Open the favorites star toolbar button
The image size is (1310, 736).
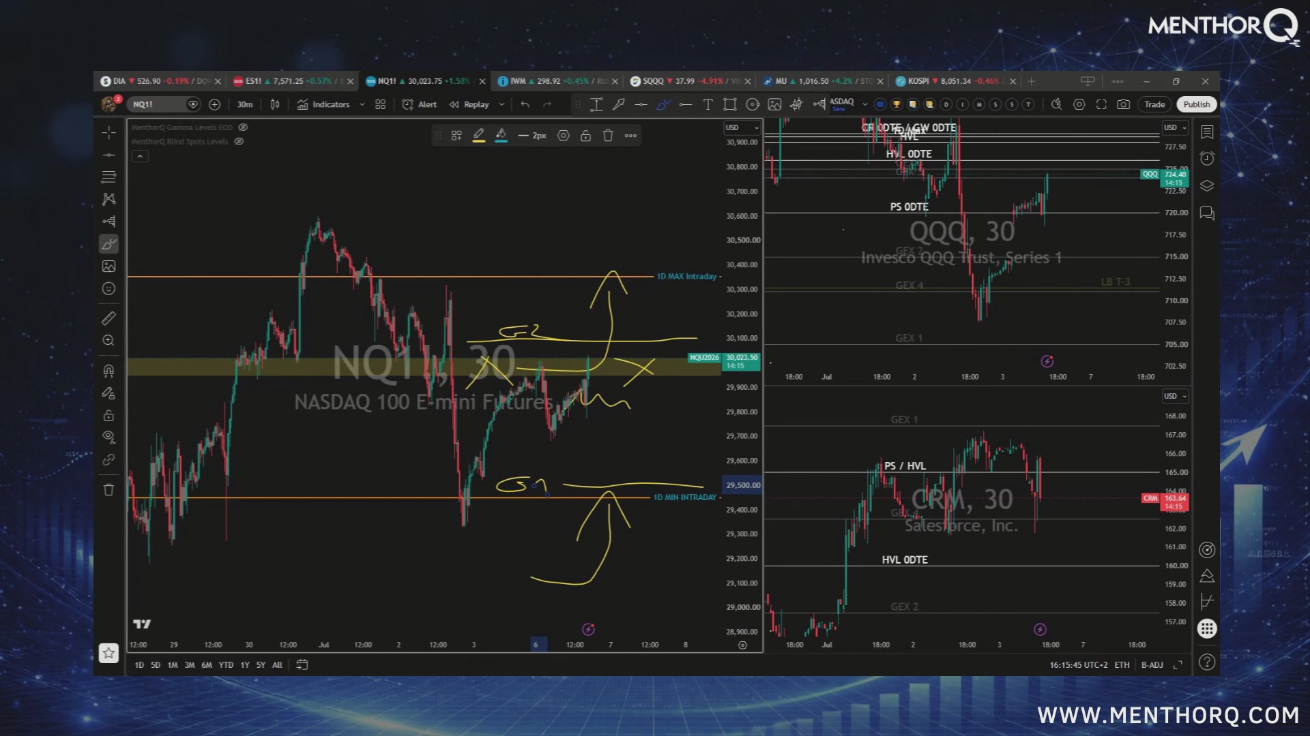[x=108, y=654]
